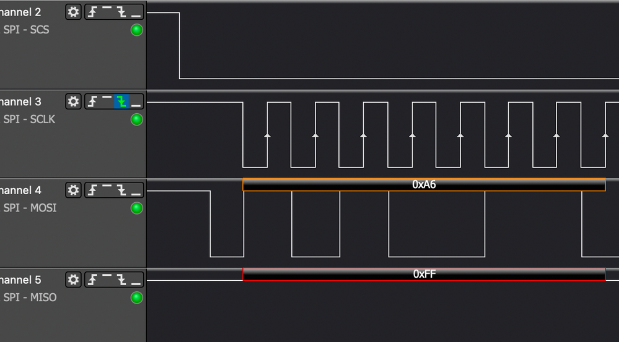Screen dimensions: 619x342
Task: Open Channel 4 settings gear
Action: point(74,190)
